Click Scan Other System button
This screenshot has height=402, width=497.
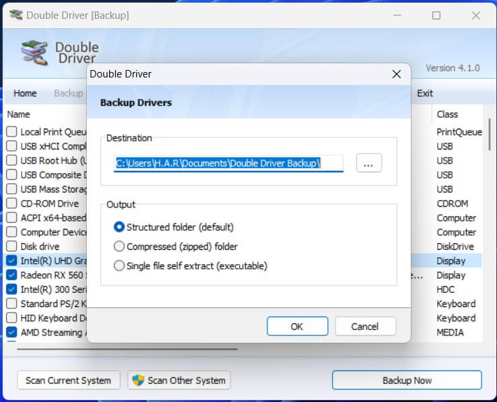(x=179, y=380)
